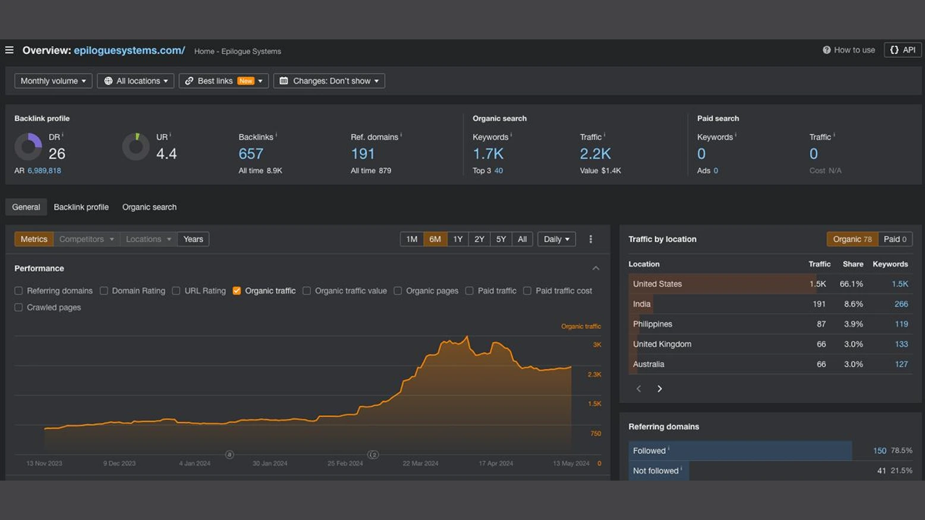Switch to the Organic search tab

click(x=149, y=207)
